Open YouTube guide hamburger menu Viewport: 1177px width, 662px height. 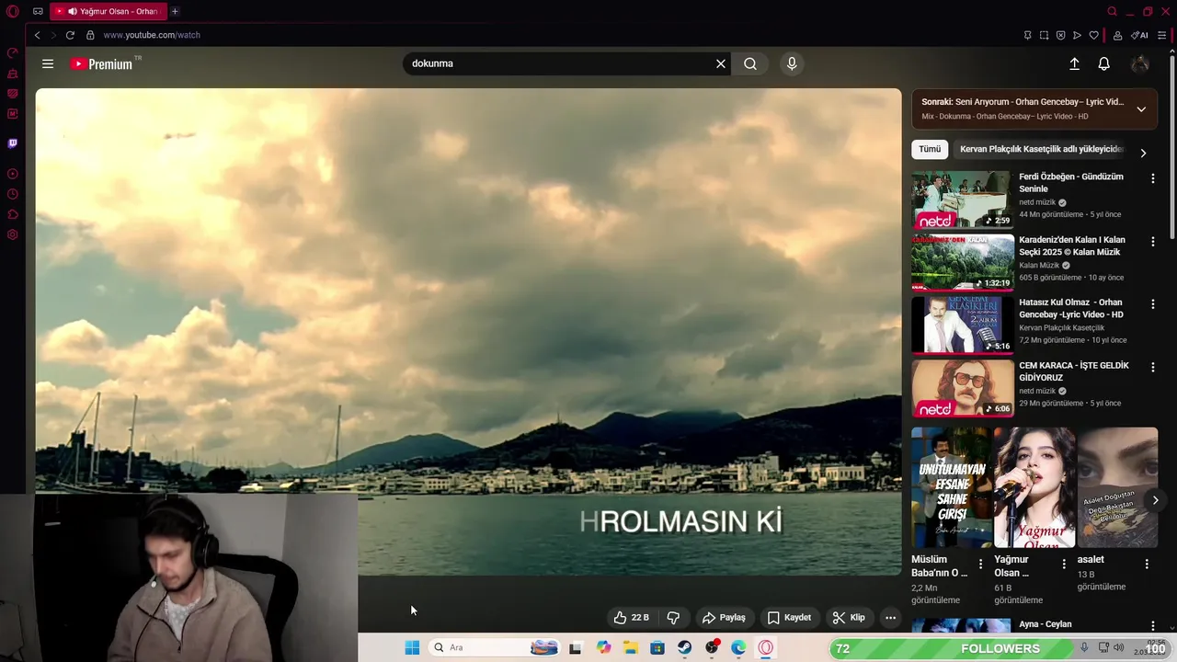click(48, 63)
